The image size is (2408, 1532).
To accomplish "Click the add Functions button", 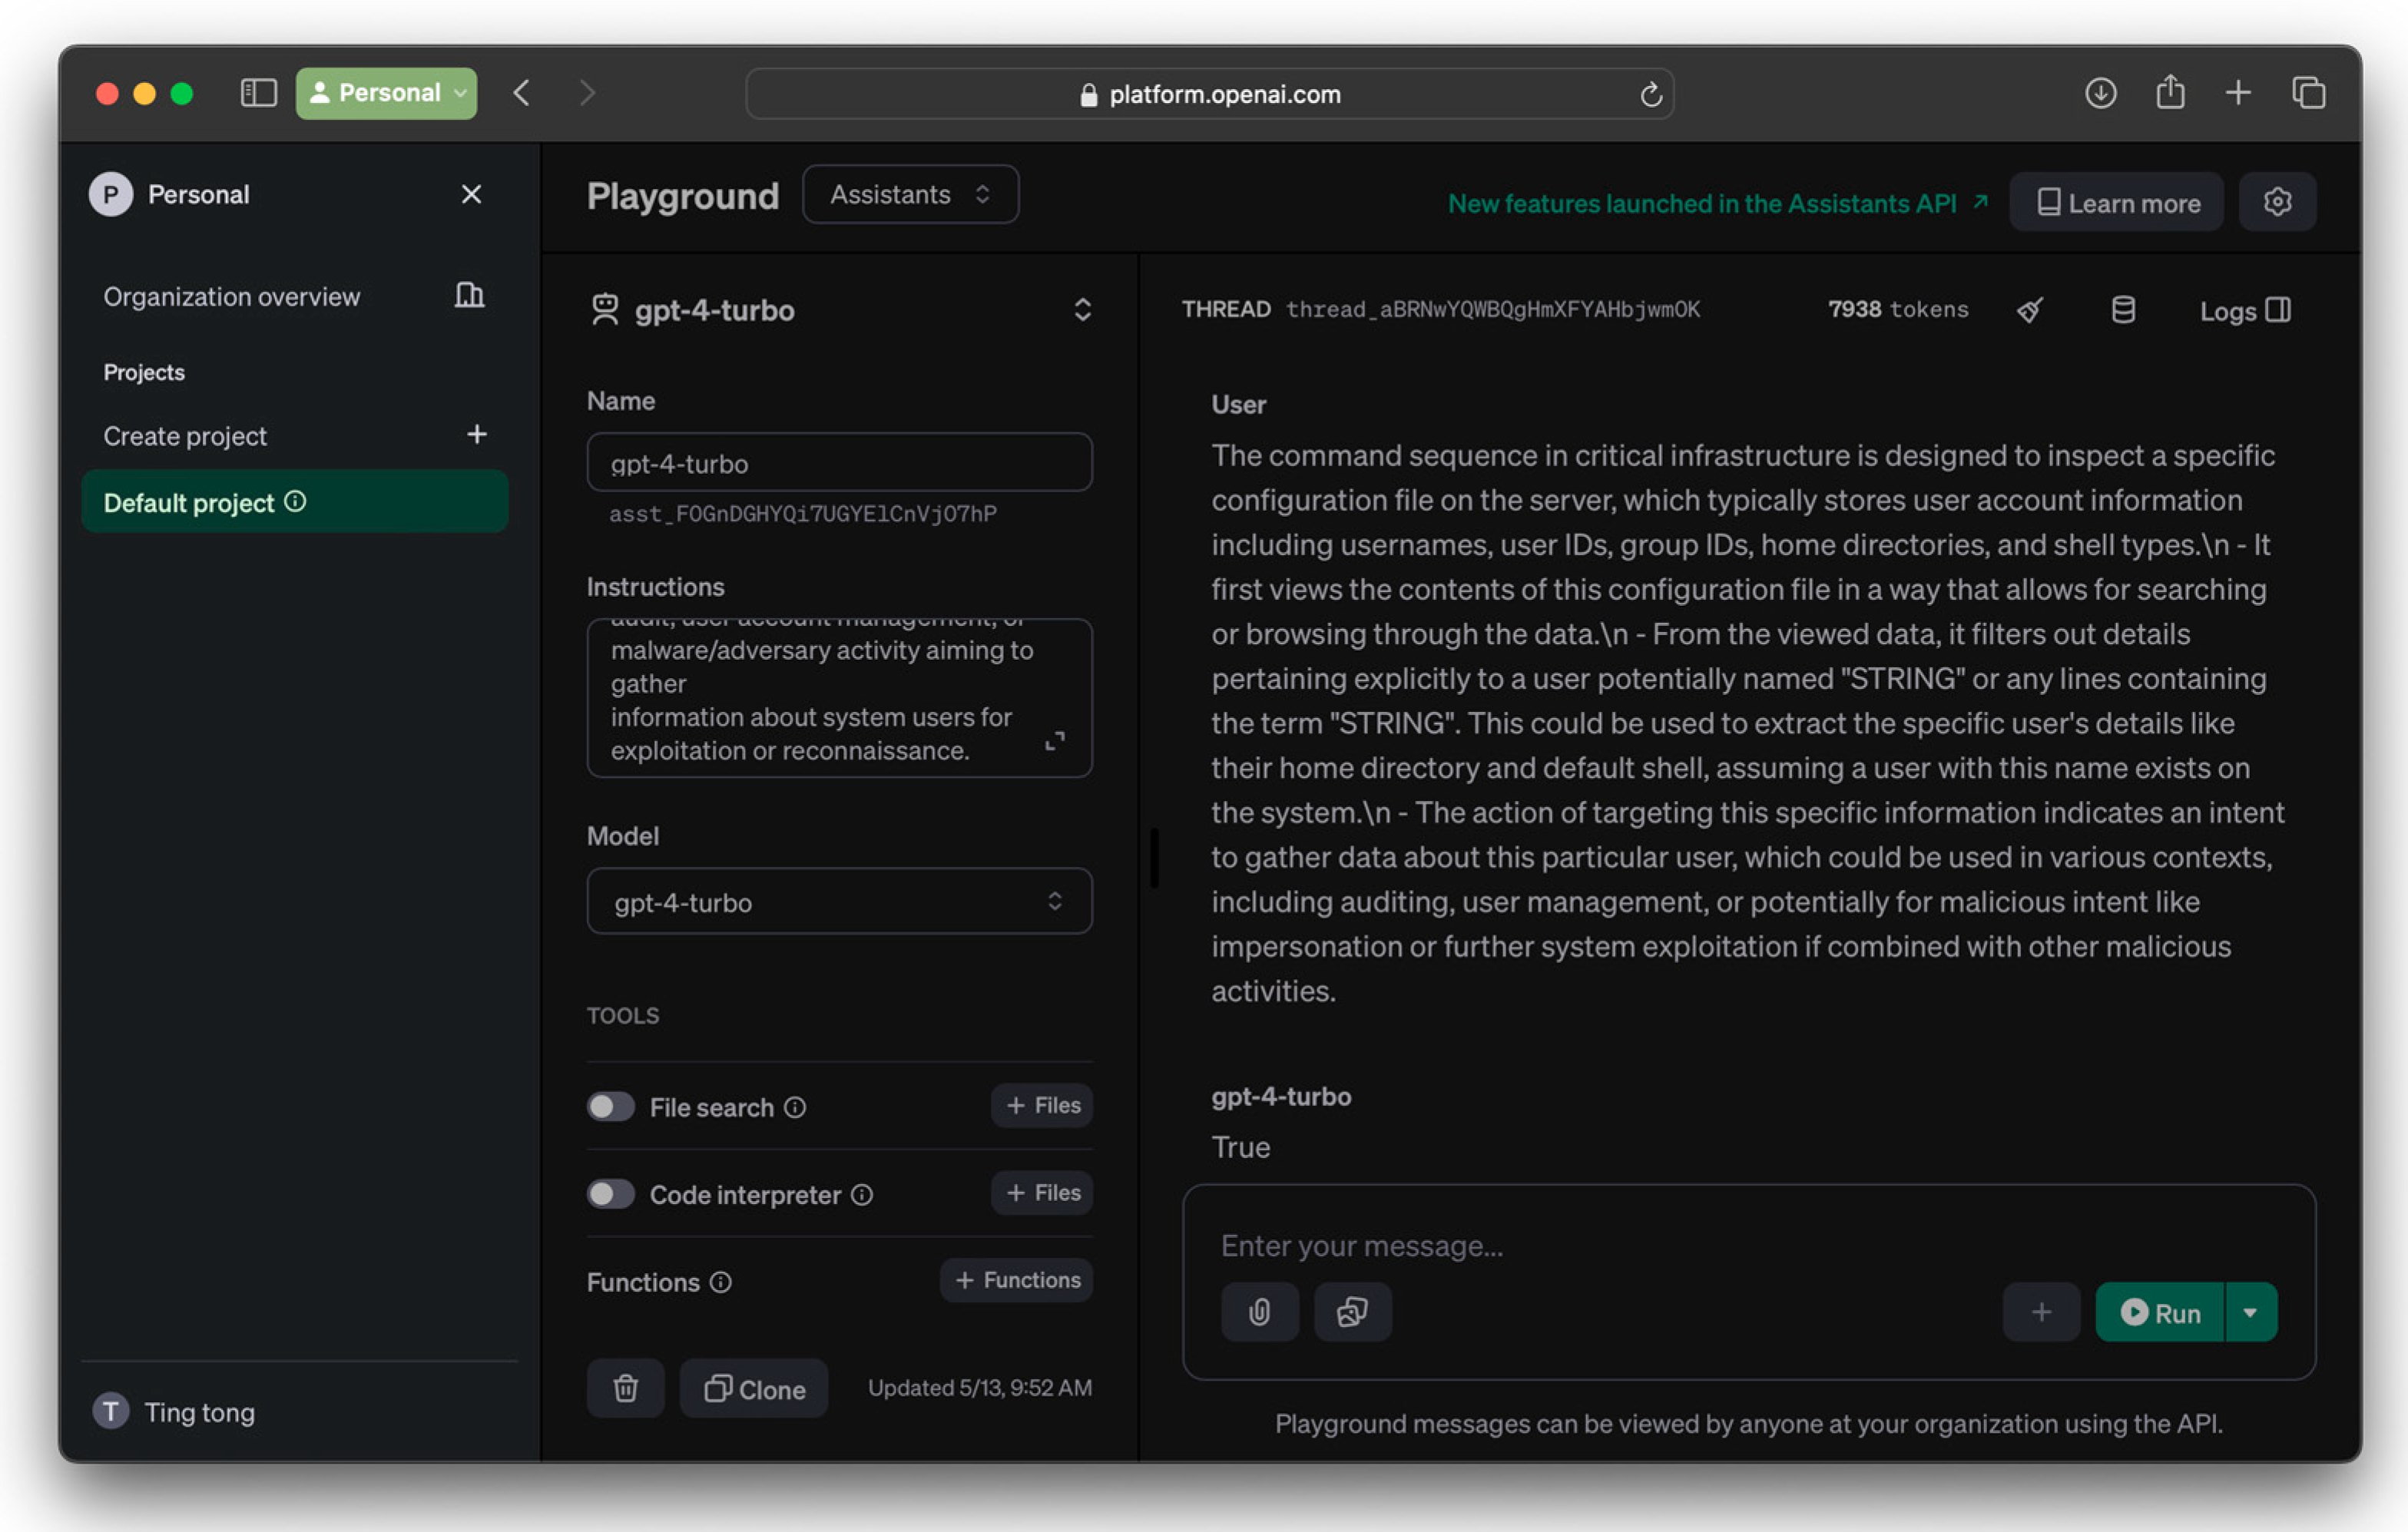I will click(1016, 1280).
